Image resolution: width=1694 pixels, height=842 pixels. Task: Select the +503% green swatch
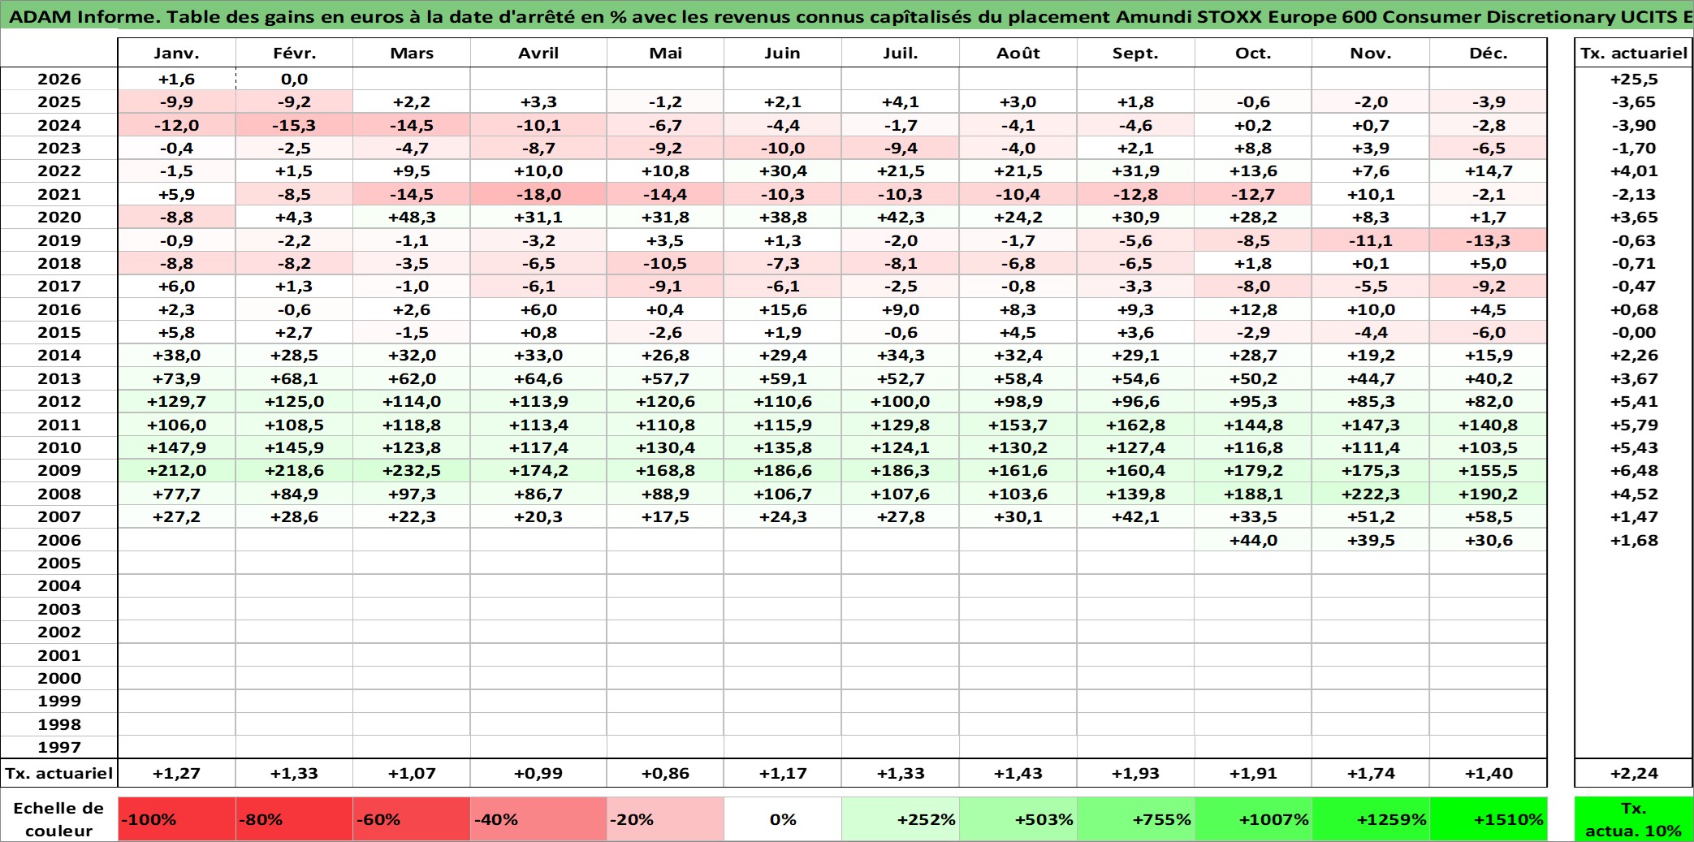tap(1018, 819)
